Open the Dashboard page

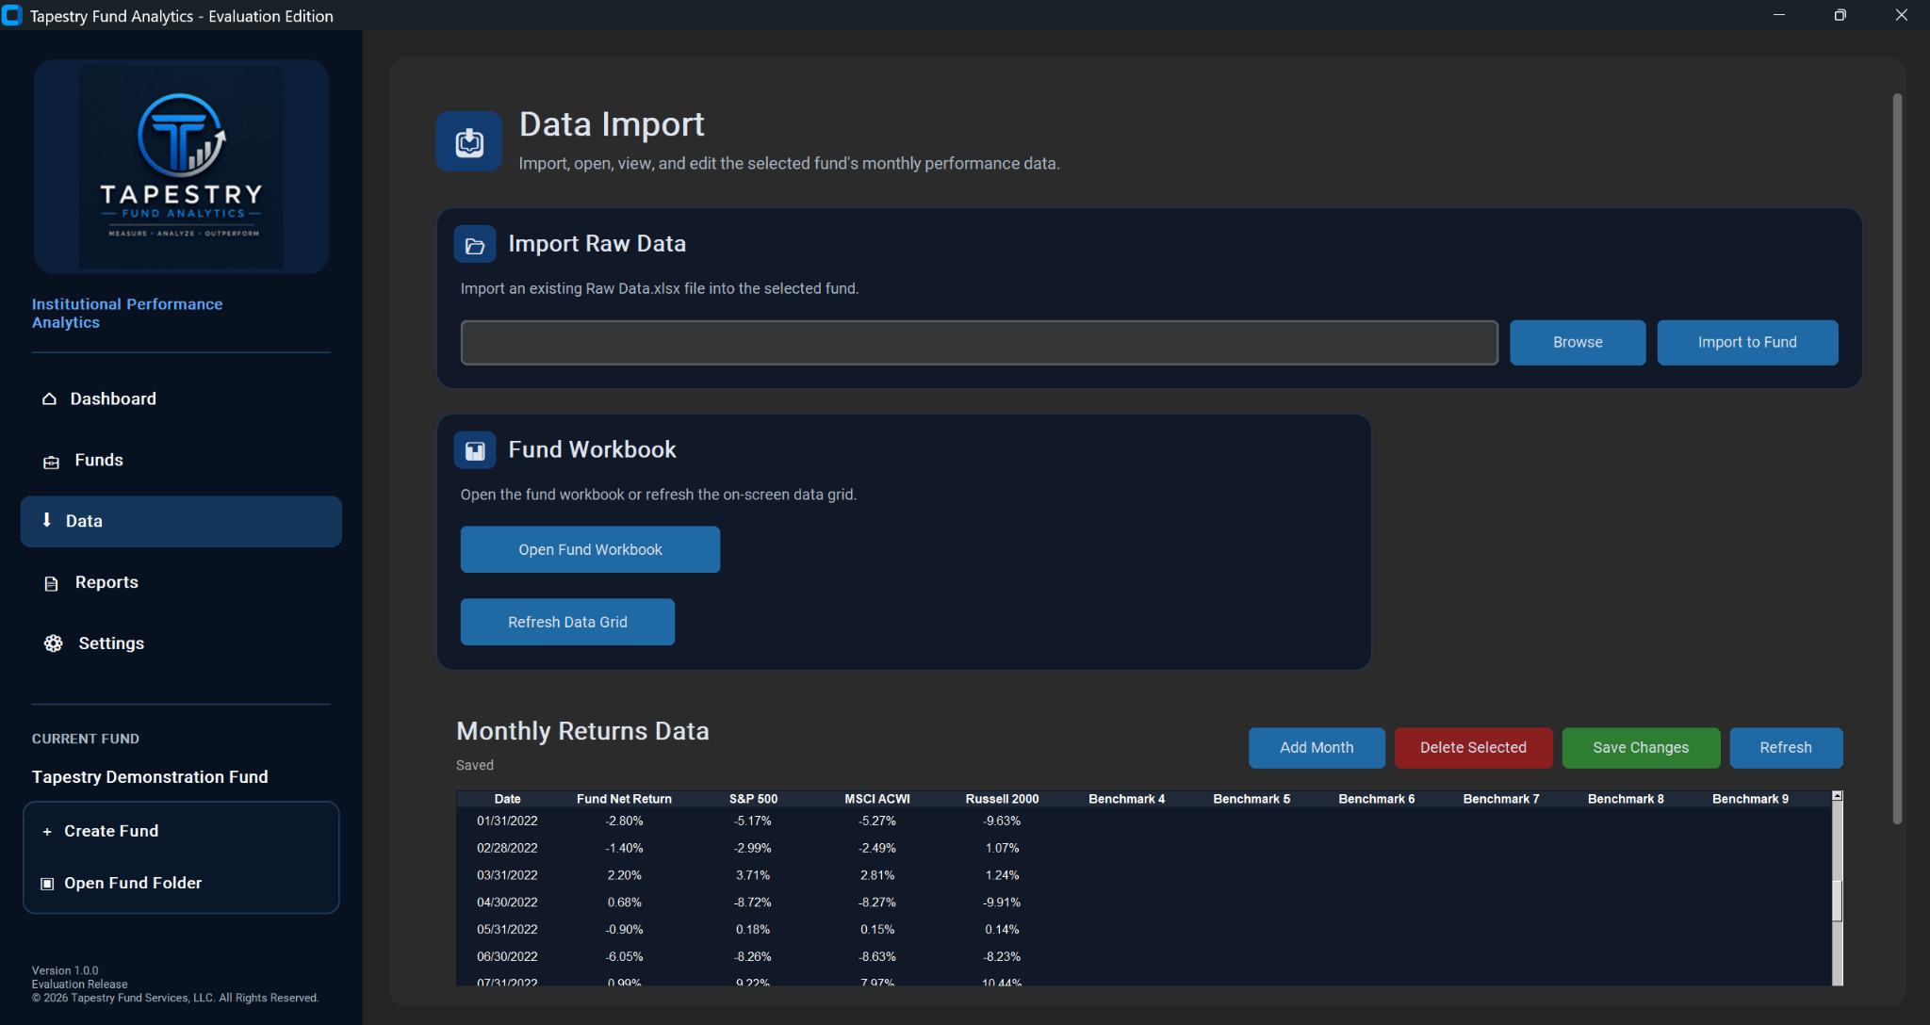(181, 399)
